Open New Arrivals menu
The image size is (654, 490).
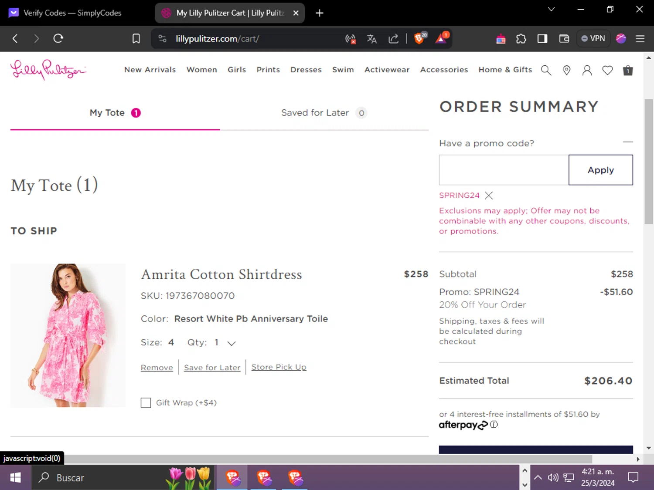click(150, 70)
